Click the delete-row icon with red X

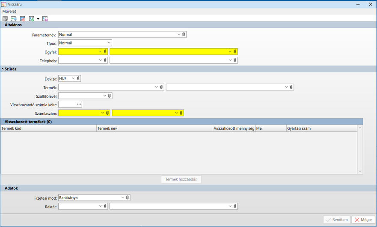(23, 19)
